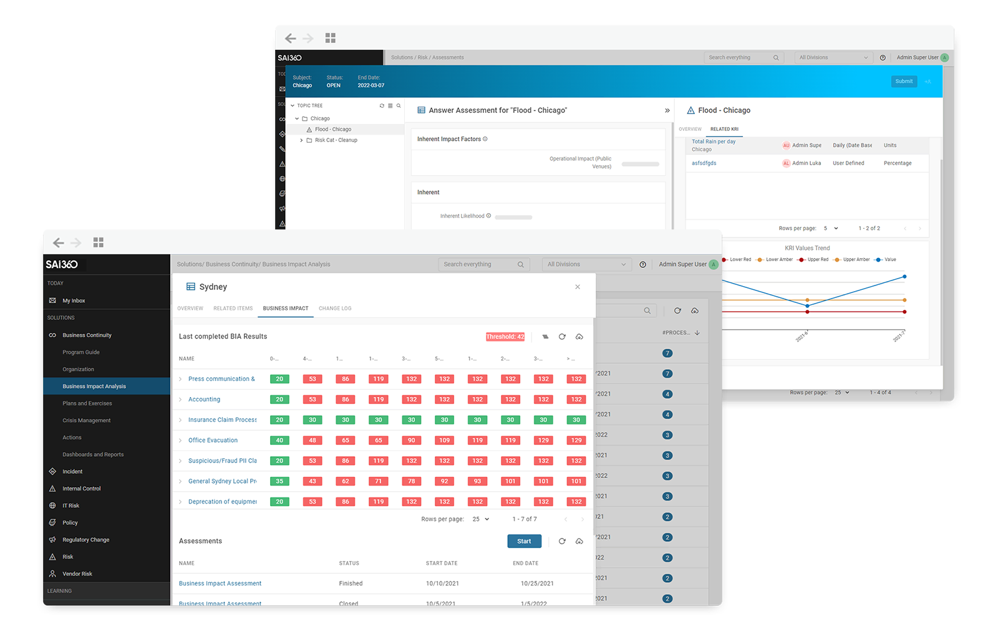Image resolution: width=998 pixels, height=637 pixels.
Task: Click the refresh icon in Assessments section
Action: coord(562,541)
